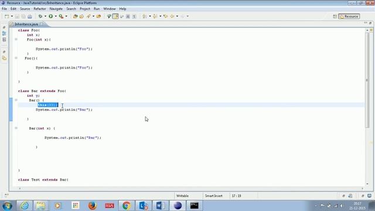
Task: Click the editor maximize icon
Action: point(370,23)
